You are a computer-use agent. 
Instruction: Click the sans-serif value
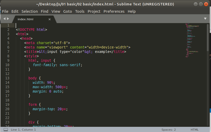pos(70,65)
